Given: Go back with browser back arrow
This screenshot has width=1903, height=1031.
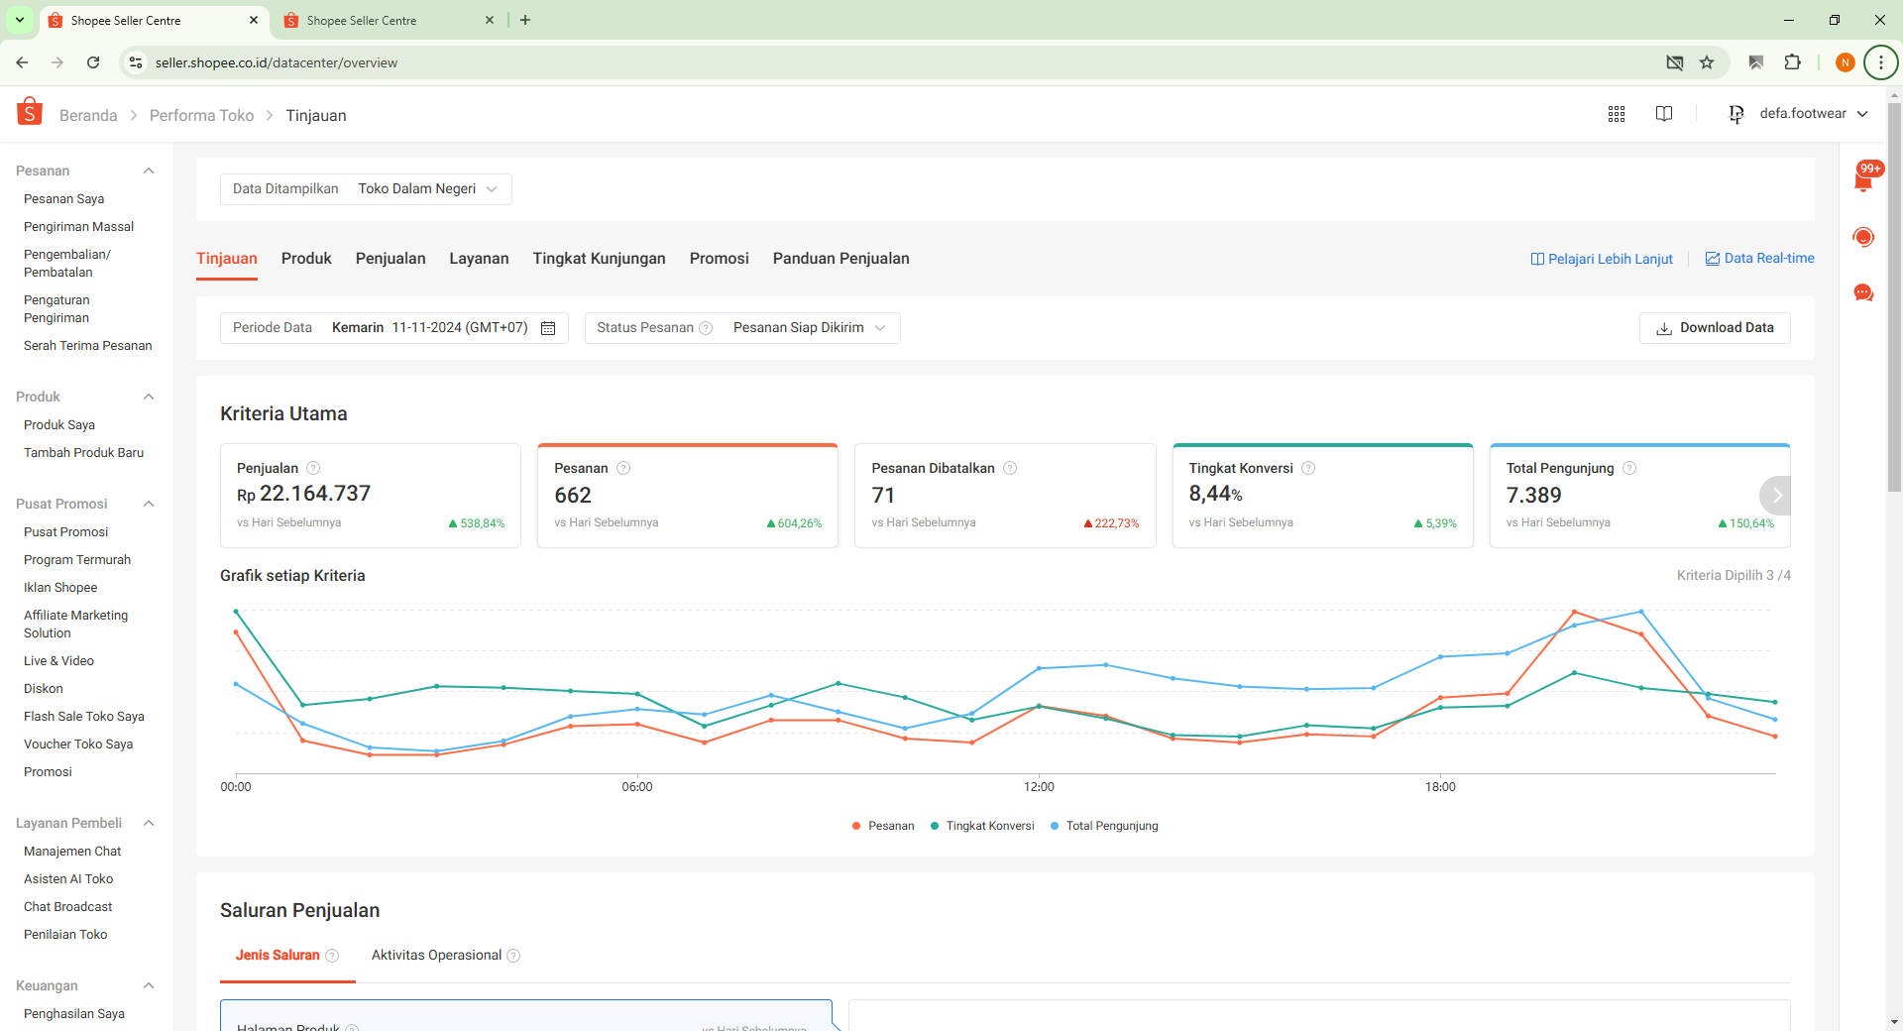Looking at the screenshot, I should click(x=22, y=62).
